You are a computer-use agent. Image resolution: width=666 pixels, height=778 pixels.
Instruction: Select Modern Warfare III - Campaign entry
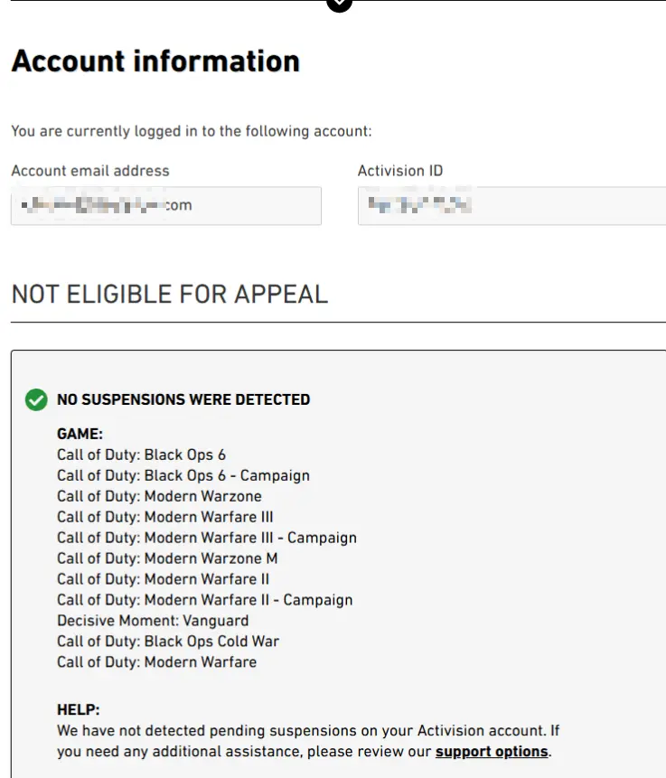(207, 538)
